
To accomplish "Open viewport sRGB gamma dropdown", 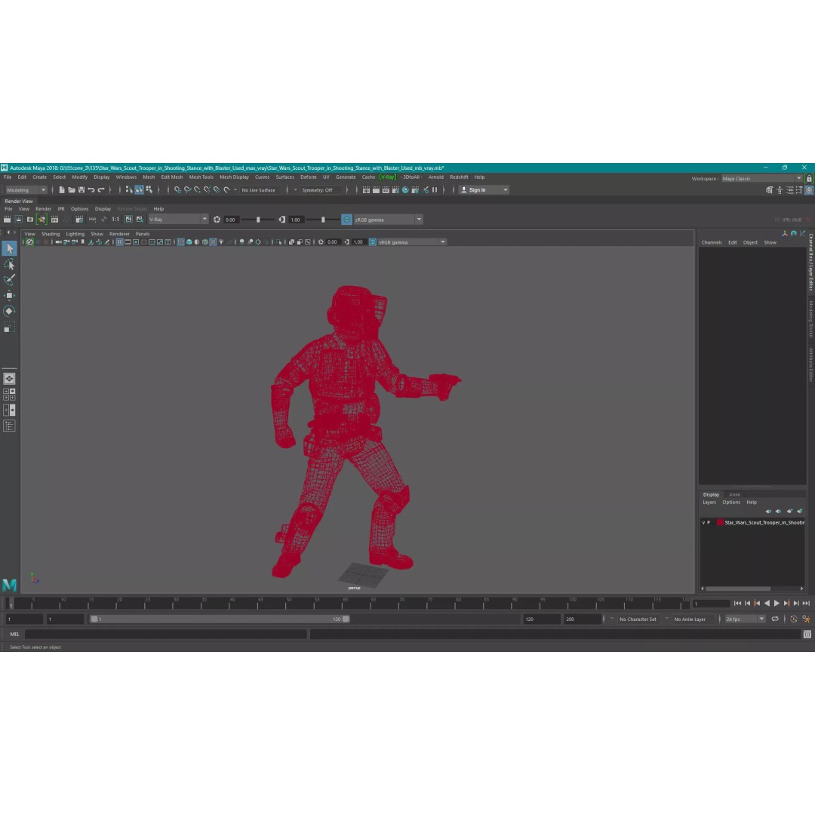I will [x=412, y=242].
